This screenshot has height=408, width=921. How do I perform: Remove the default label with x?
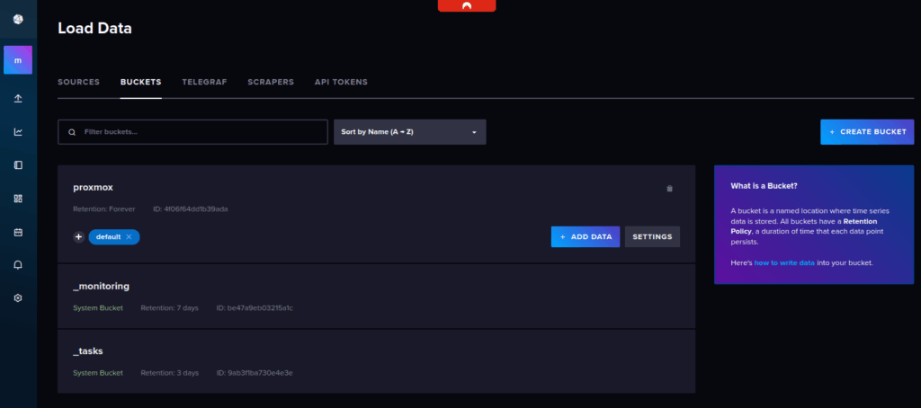click(x=129, y=236)
